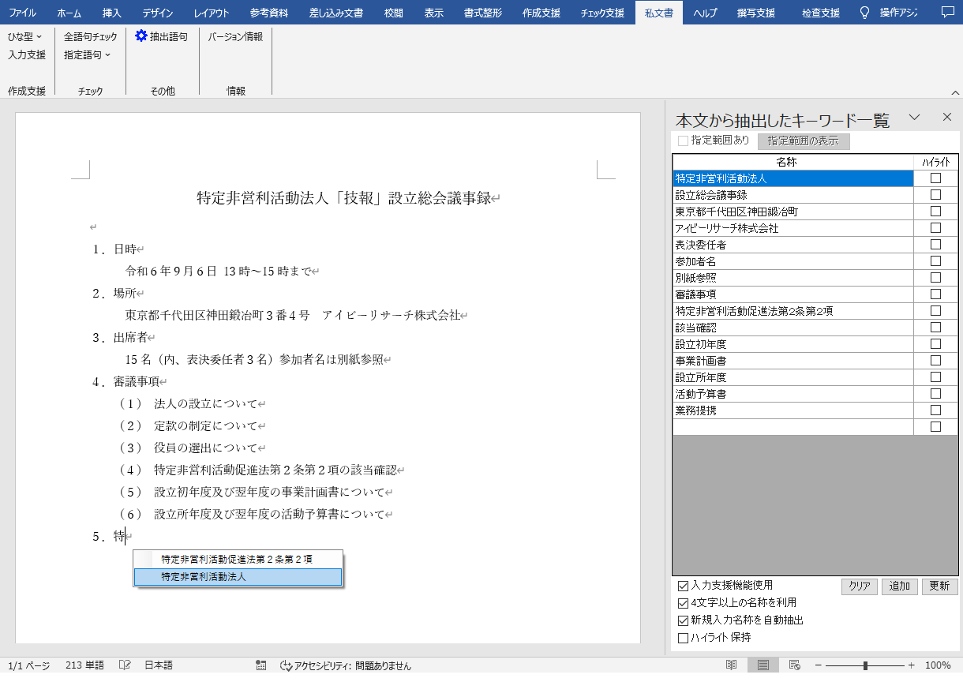Open the 差し込み文書 tab
This screenshot has height=682, width=963.
[337, 13]
